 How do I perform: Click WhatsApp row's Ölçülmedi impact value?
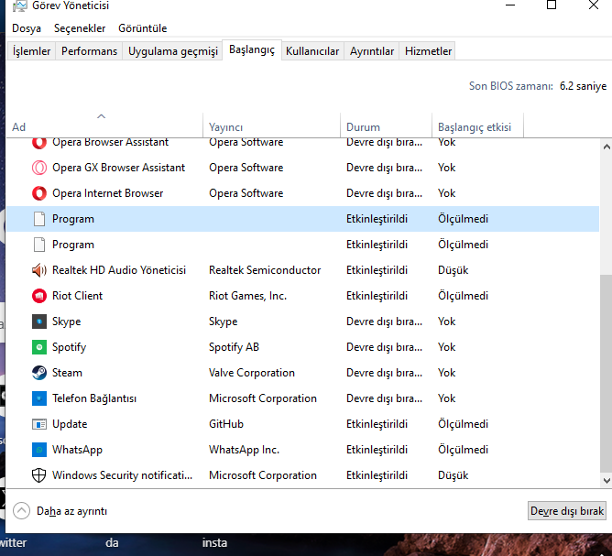(x=463, y=450)
